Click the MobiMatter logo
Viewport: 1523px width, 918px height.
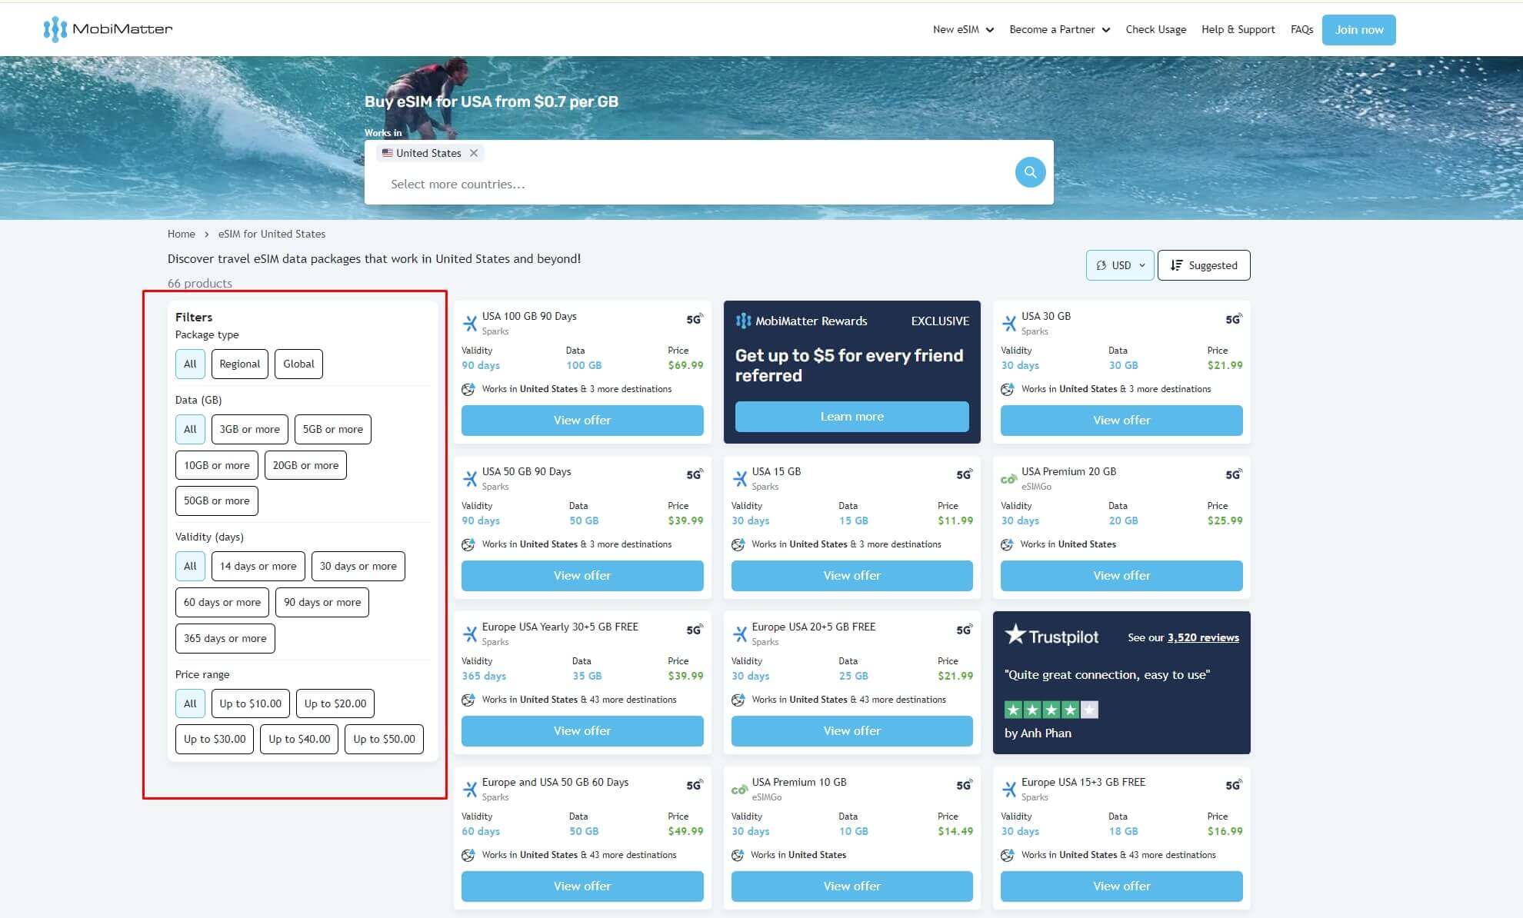[x=108, y=28]
